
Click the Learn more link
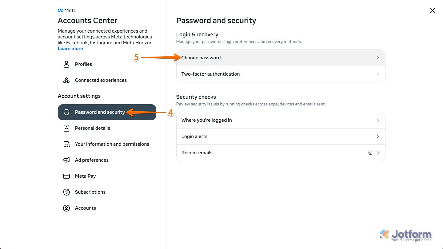[70, 48]
